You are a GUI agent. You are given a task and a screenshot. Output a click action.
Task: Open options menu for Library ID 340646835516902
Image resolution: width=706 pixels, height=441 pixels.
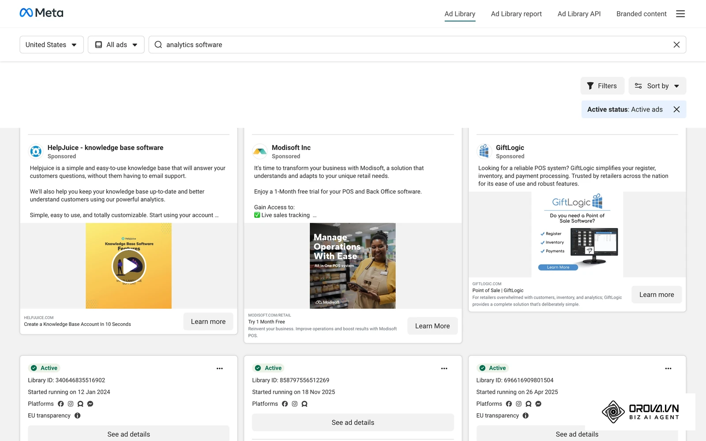pyautogui.click(x=220, y=368)
